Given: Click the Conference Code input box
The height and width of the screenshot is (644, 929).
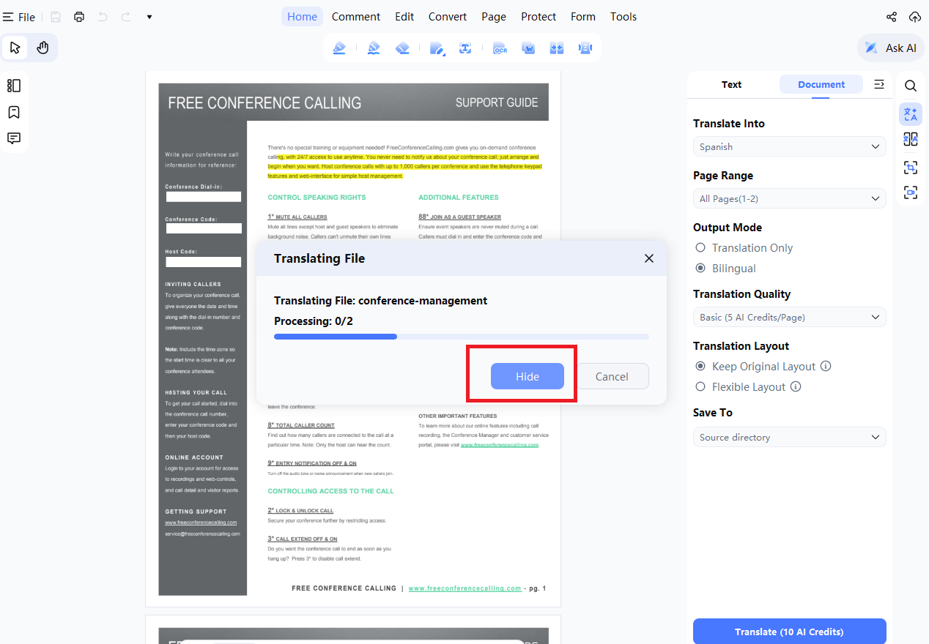Looking at the screenshot, I should tap(204, 229).
